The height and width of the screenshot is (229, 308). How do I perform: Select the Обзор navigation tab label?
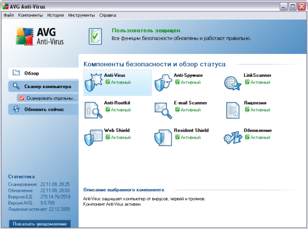(x=31, y=74)
